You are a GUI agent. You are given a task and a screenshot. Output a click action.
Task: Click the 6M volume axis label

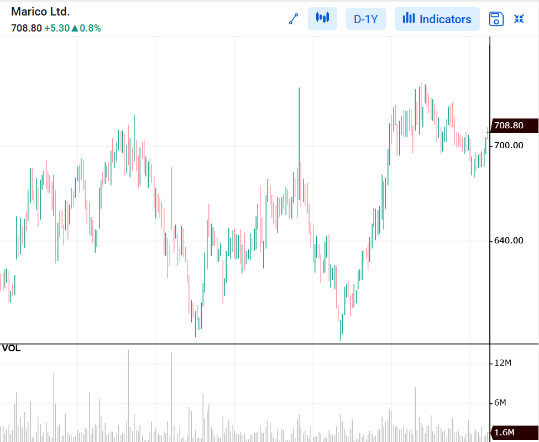[x=500, y=402]
